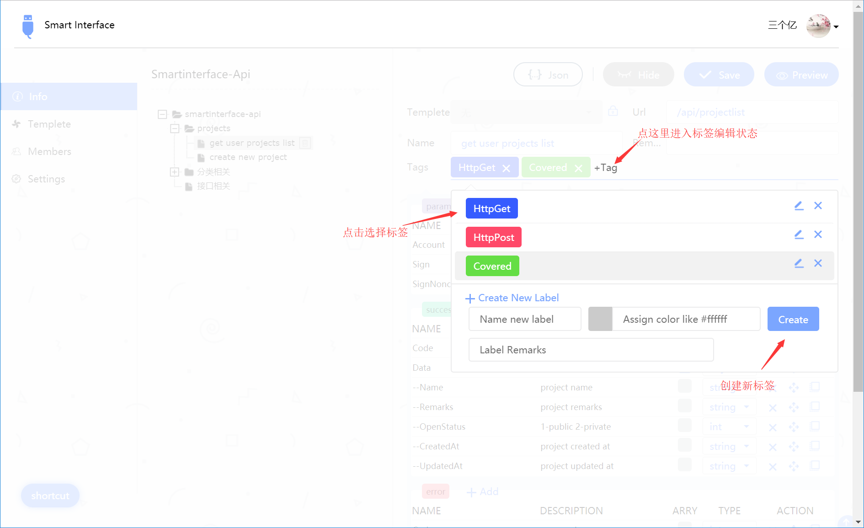Click the edit pencil icon for HttpPost label
The height and width of the screenshot is (528, 864).
coord(799,235)
